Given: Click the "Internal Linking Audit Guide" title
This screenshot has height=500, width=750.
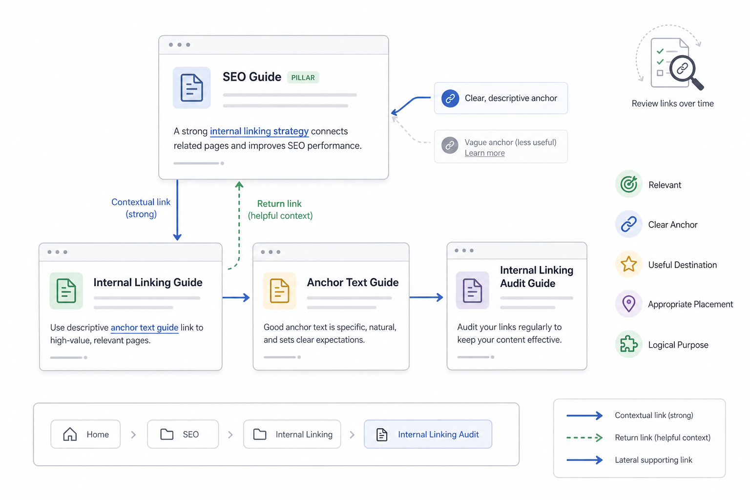Looking at the screenshot, I should coord(537,277).
